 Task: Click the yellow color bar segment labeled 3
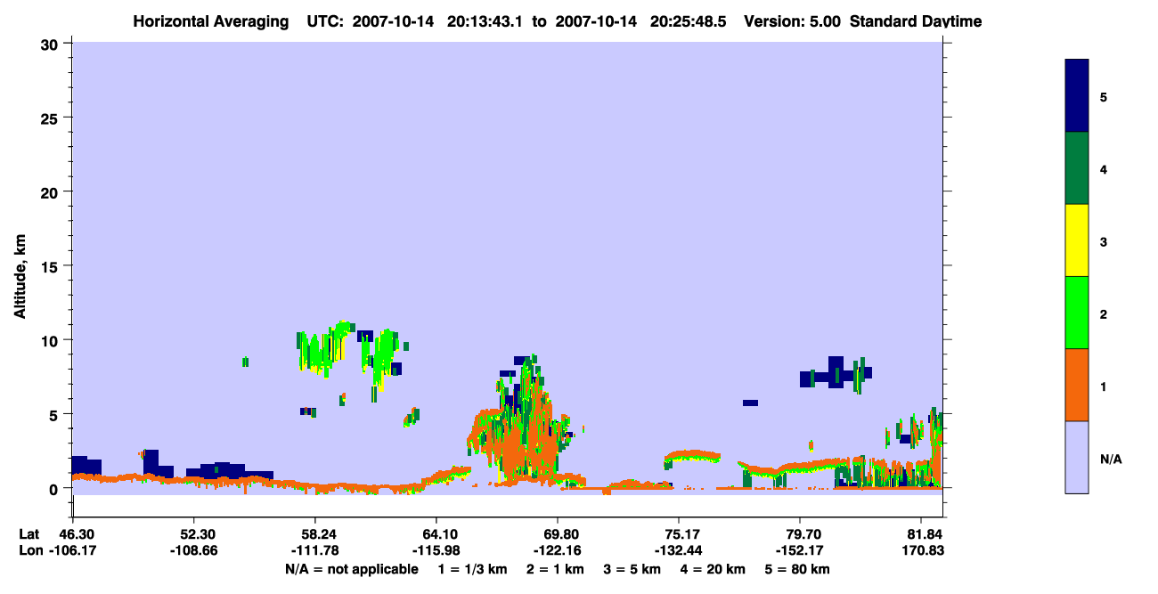pyautogui.click(x=1077, y=240)
